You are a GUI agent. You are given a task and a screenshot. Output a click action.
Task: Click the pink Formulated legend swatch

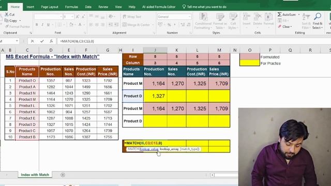(x=249, y=57)
